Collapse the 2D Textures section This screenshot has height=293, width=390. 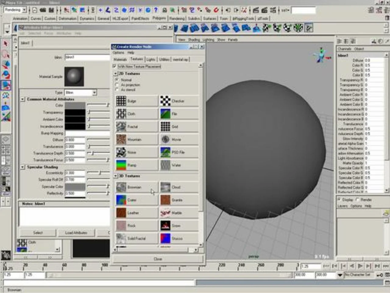click(115, 74)
